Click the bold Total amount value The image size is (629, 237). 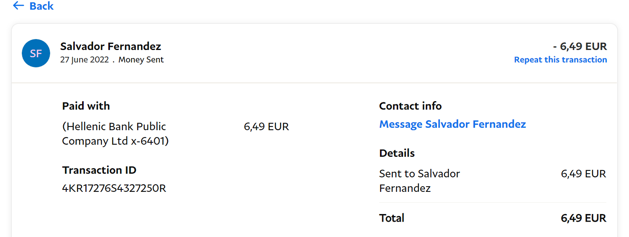583,218
